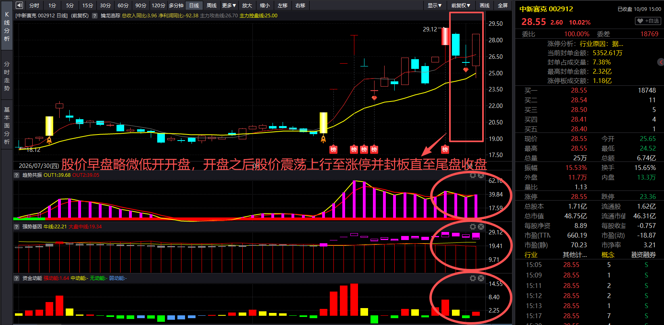Click the red diamond marker below the latest candles
The height and width of the screenshot is (325, 664).
[x=466, y=70]
